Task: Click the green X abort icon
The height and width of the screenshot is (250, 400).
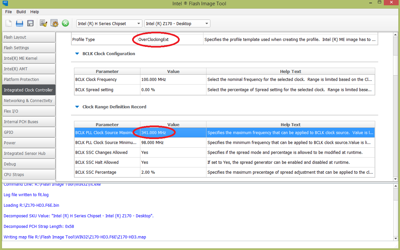Action: pyautogui.click(x=65, y=23)
